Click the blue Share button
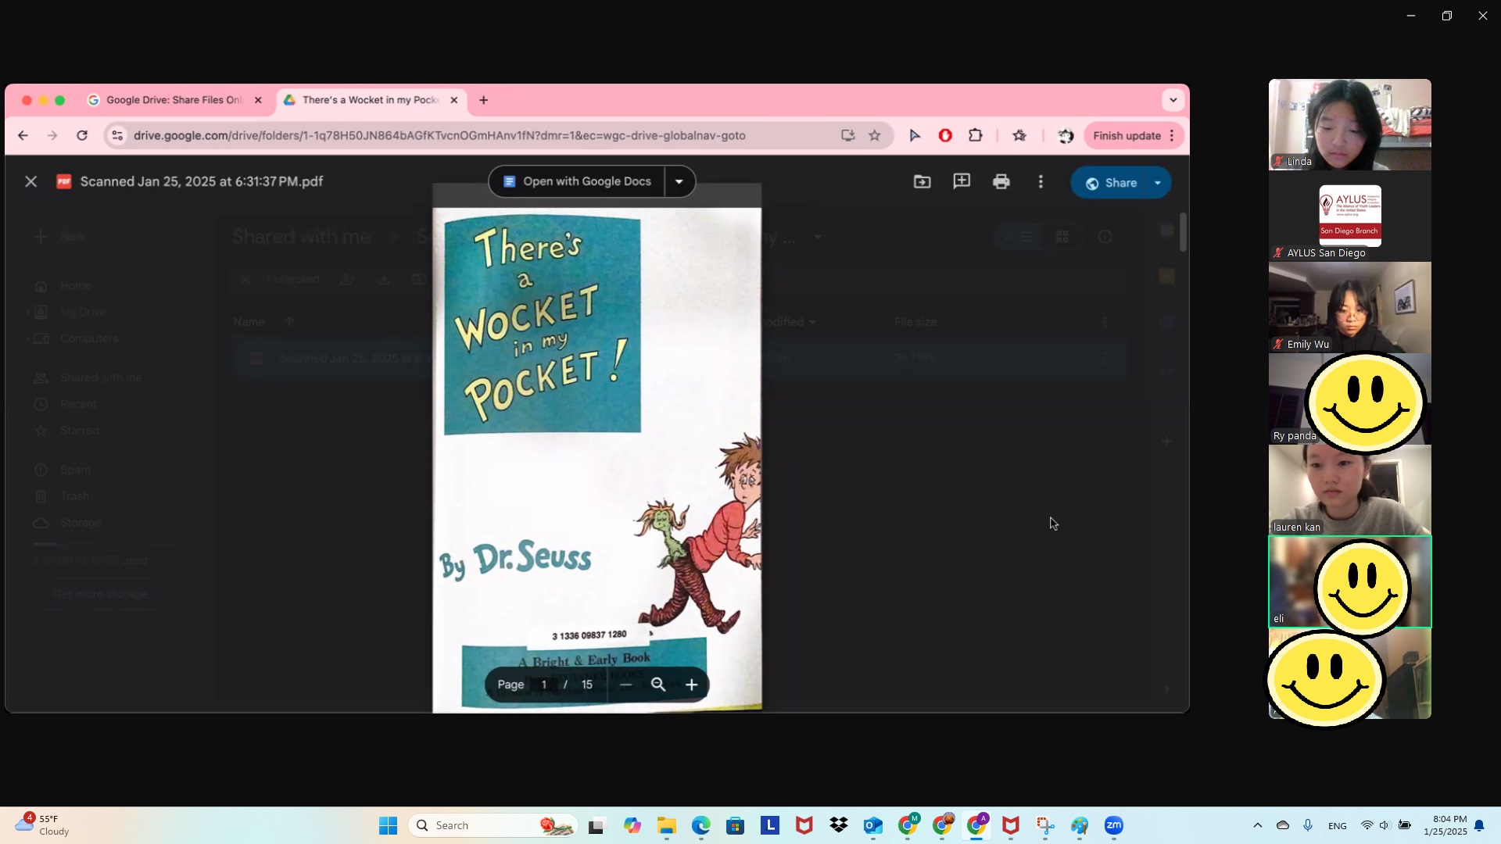Image resolution: width=1501 pixels, height=844 pixels. pyautogui.click(x=1110, y=183)
